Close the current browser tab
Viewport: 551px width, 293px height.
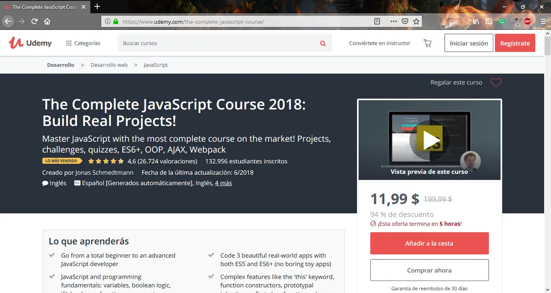(x=84, y=7)
